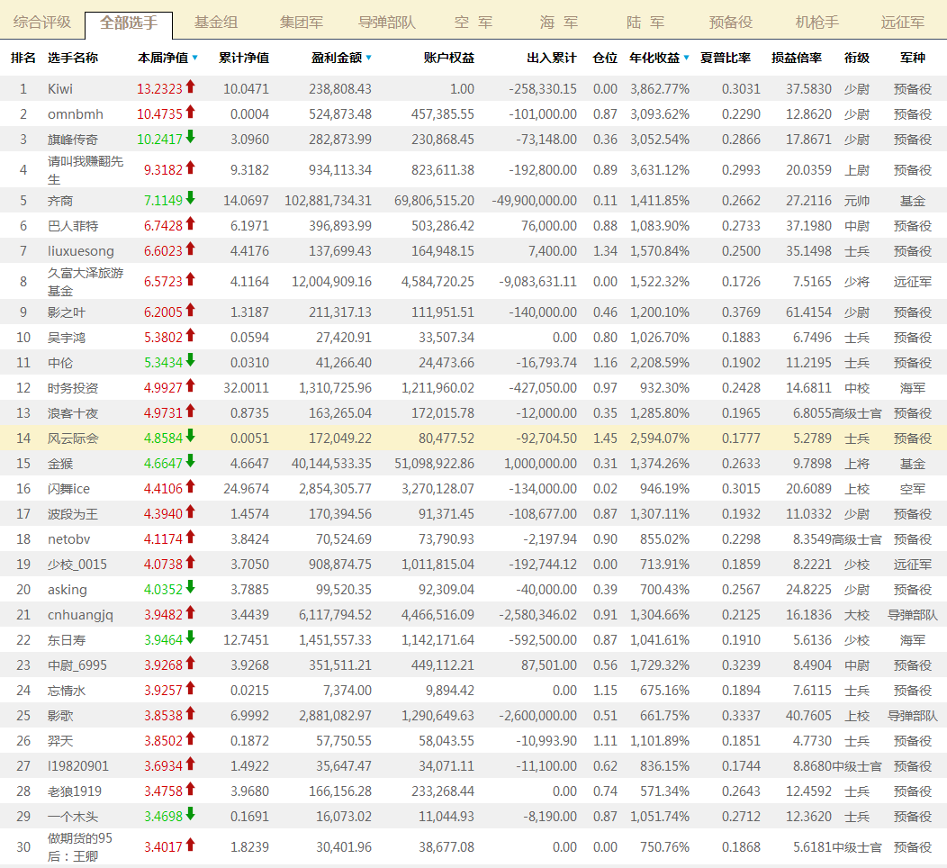Open the 海军 tab
The image size is (947, 868).
559,23
